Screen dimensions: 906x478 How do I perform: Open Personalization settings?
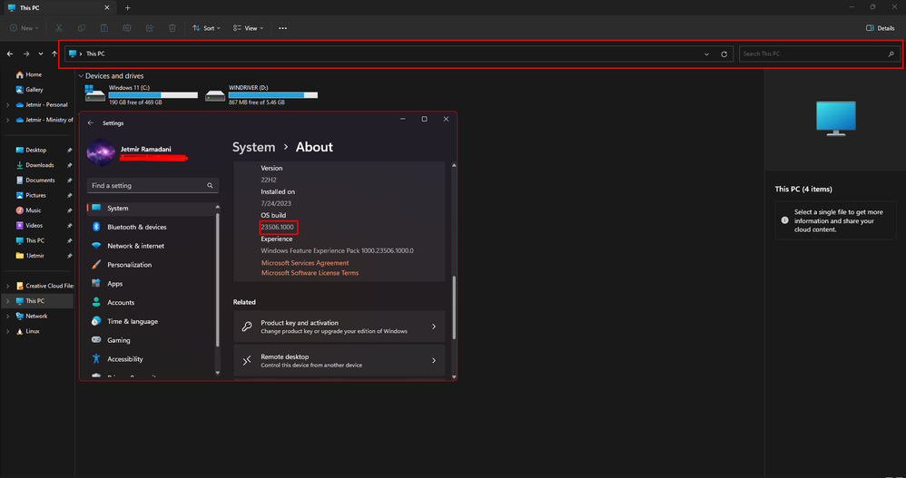[x=153, y=265]
